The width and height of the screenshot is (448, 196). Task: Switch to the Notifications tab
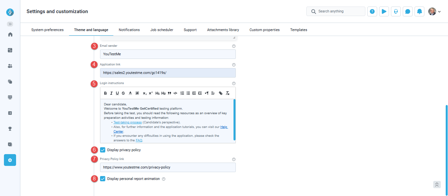(129, 30)
